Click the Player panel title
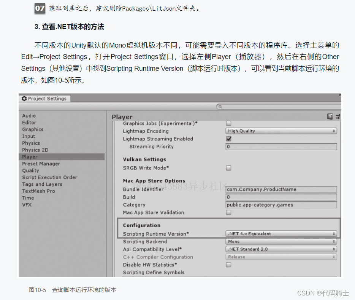Image resolution: width=355 pixels, height=300 pixels. [x=122, y=117]
